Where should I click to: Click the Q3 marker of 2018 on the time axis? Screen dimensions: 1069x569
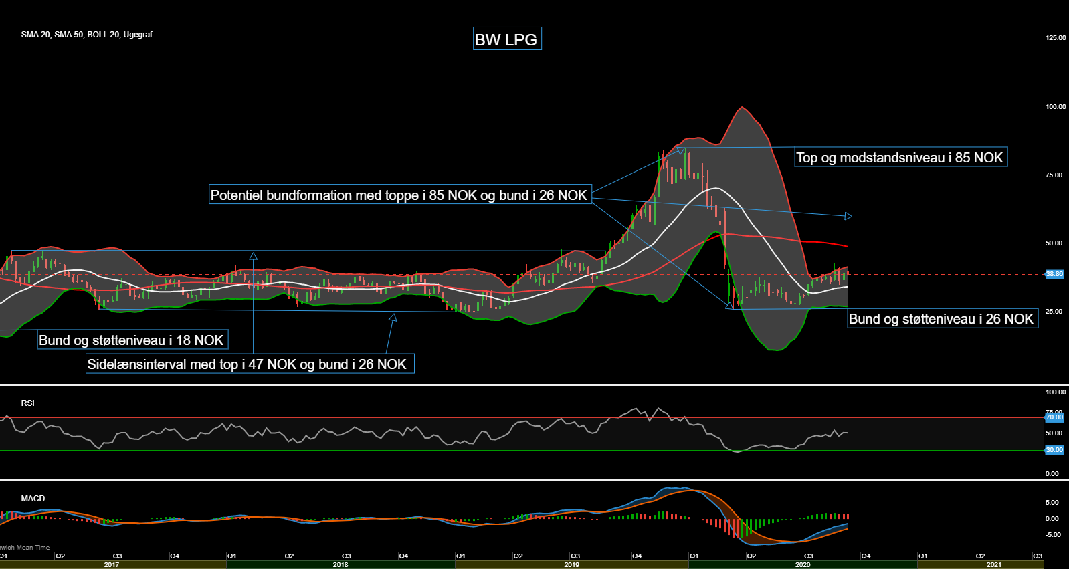pos(347,556)
